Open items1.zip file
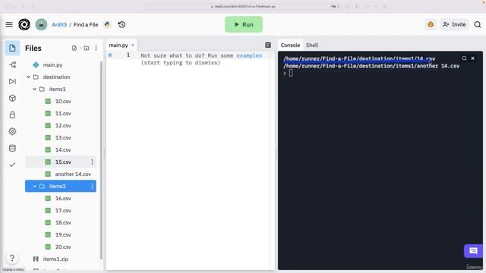The width and height of the screenshot is (486, 273). 55,259
